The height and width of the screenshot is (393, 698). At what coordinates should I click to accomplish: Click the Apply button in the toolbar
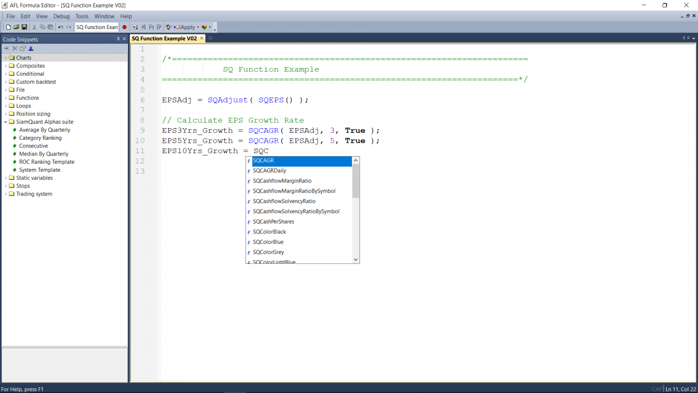tap(185, 27)
